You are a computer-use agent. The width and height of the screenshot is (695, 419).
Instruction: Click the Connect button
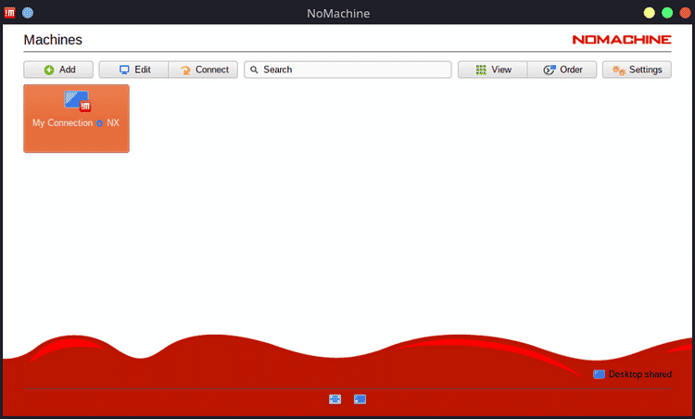[x=204, y=70]
